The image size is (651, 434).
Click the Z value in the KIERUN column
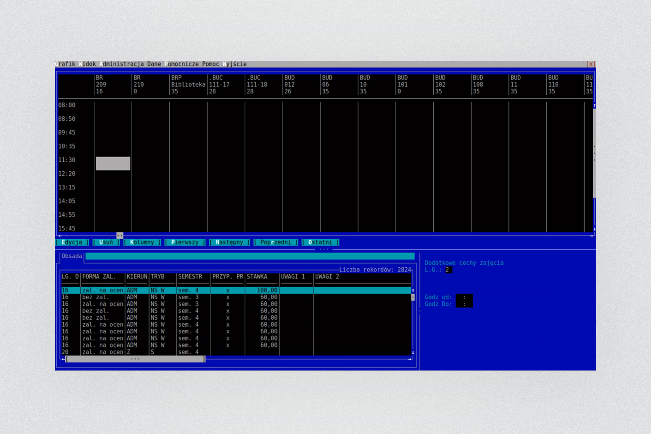129,352
